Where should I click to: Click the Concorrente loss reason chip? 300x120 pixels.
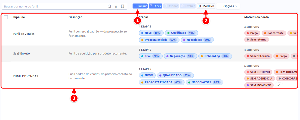[274, 33]
